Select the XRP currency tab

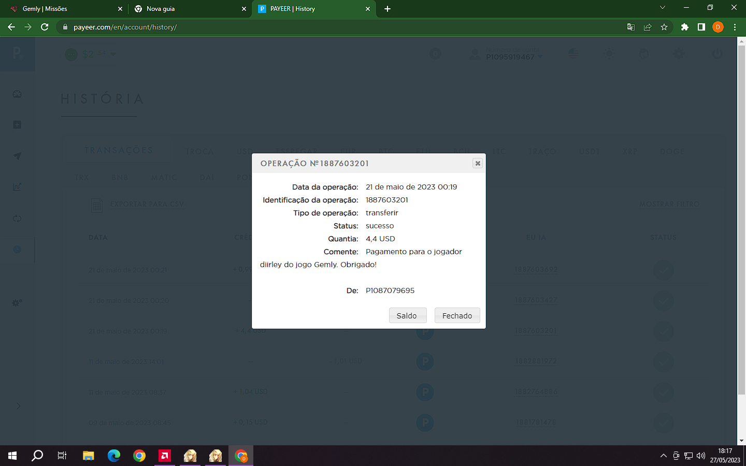click(630, 152)
